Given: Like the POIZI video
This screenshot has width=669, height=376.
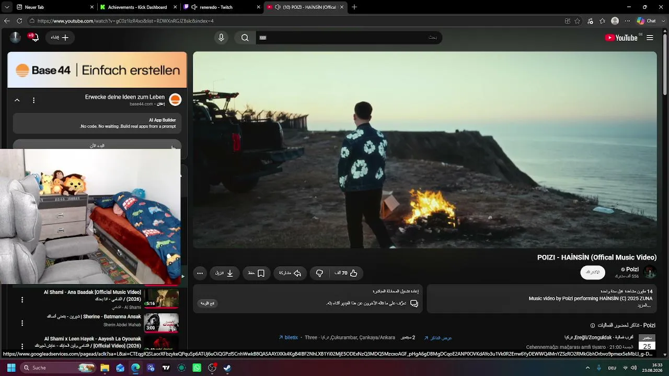Looking at the screenshot, I should 345,273.
